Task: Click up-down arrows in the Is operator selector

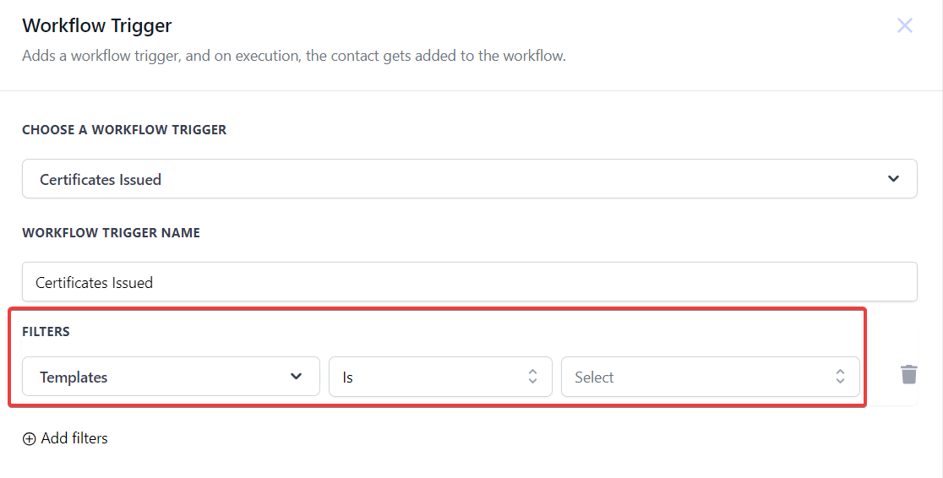Action: (x=532, y=377)
